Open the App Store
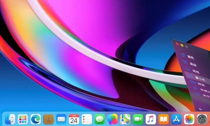210x126 pixels. click(176, 119)
